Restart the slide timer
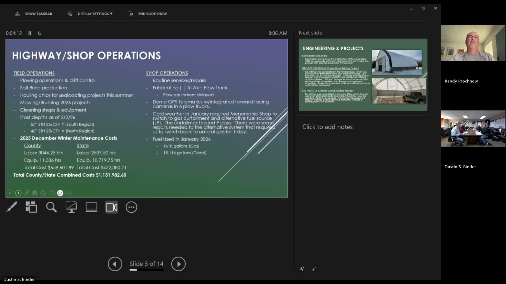Image resolution: width=506 pixels, height=284 pixels. (x=40, y=33)
